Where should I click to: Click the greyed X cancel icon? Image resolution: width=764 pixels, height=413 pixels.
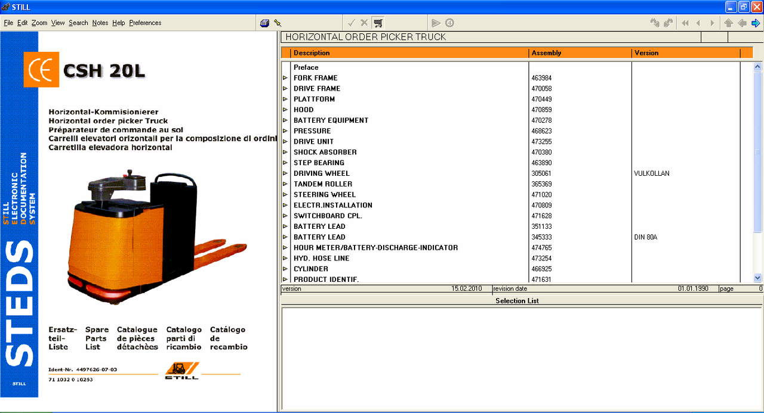coord(364,23)
